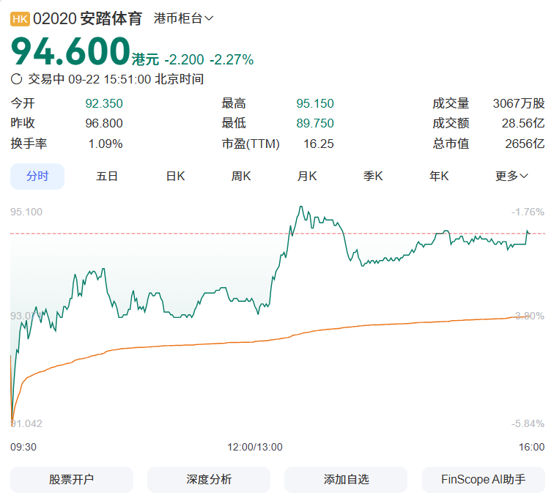View the 季K quarterly candlestick chart
This screenshot has width=554, height=493.
pyautogui.click(x=373, y=176)
